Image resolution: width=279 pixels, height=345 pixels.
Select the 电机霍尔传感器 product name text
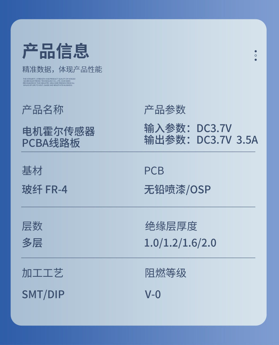(x=59, y=131)
